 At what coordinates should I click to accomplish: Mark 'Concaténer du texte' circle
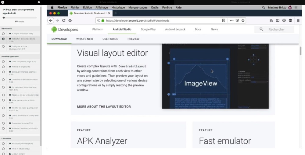(x=3, y=123)
